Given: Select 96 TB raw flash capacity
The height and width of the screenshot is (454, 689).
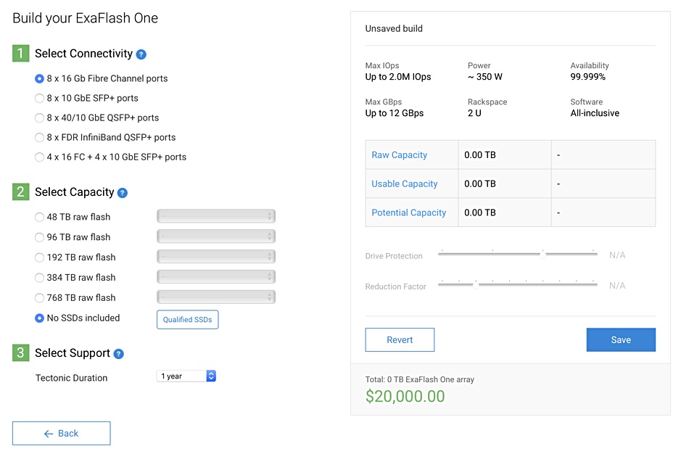Looking at the screenshot, I should [40, 237].
